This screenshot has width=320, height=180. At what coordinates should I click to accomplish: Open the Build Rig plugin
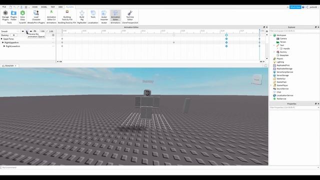82,15
